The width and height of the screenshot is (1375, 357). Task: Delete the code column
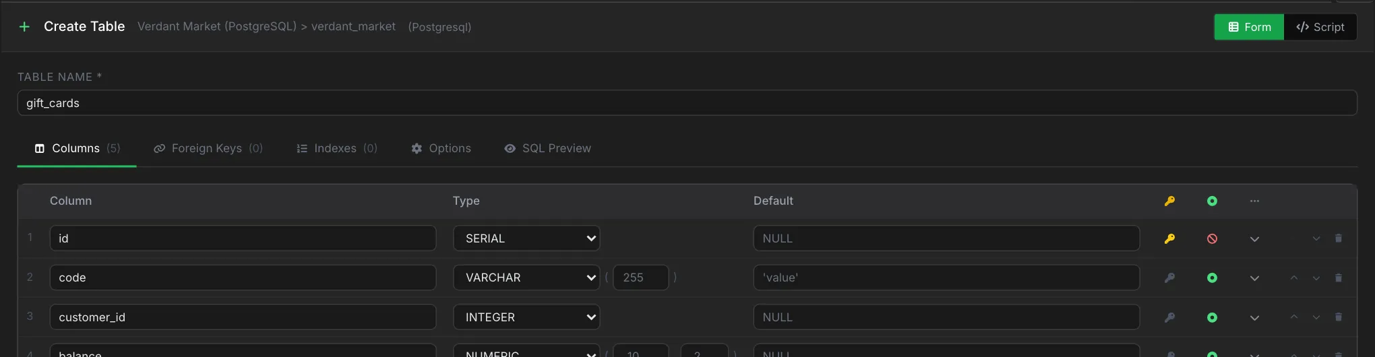pyautogui.click(x=1339, y=278)
